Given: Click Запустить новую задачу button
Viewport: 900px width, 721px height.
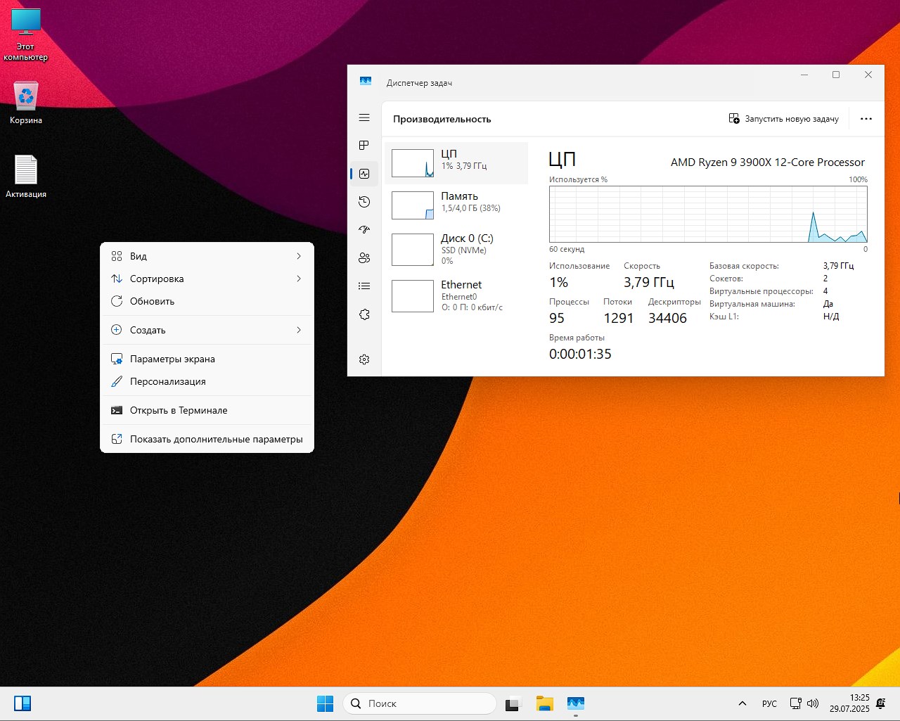Looking at the screenshot, I should point(784,119).
